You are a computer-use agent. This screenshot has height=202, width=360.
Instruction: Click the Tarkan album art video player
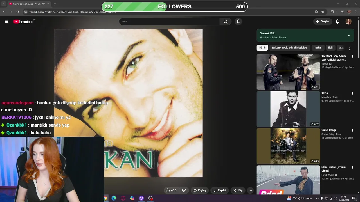pos(128,103)
